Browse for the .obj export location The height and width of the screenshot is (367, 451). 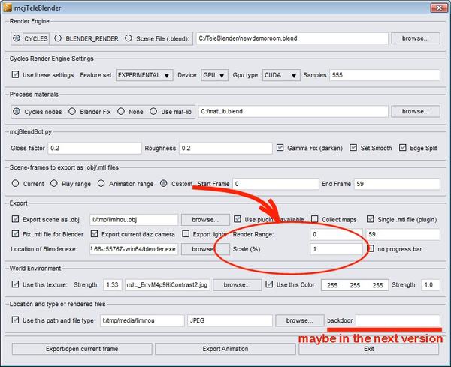pyautogui.click(x=205, y=220)
